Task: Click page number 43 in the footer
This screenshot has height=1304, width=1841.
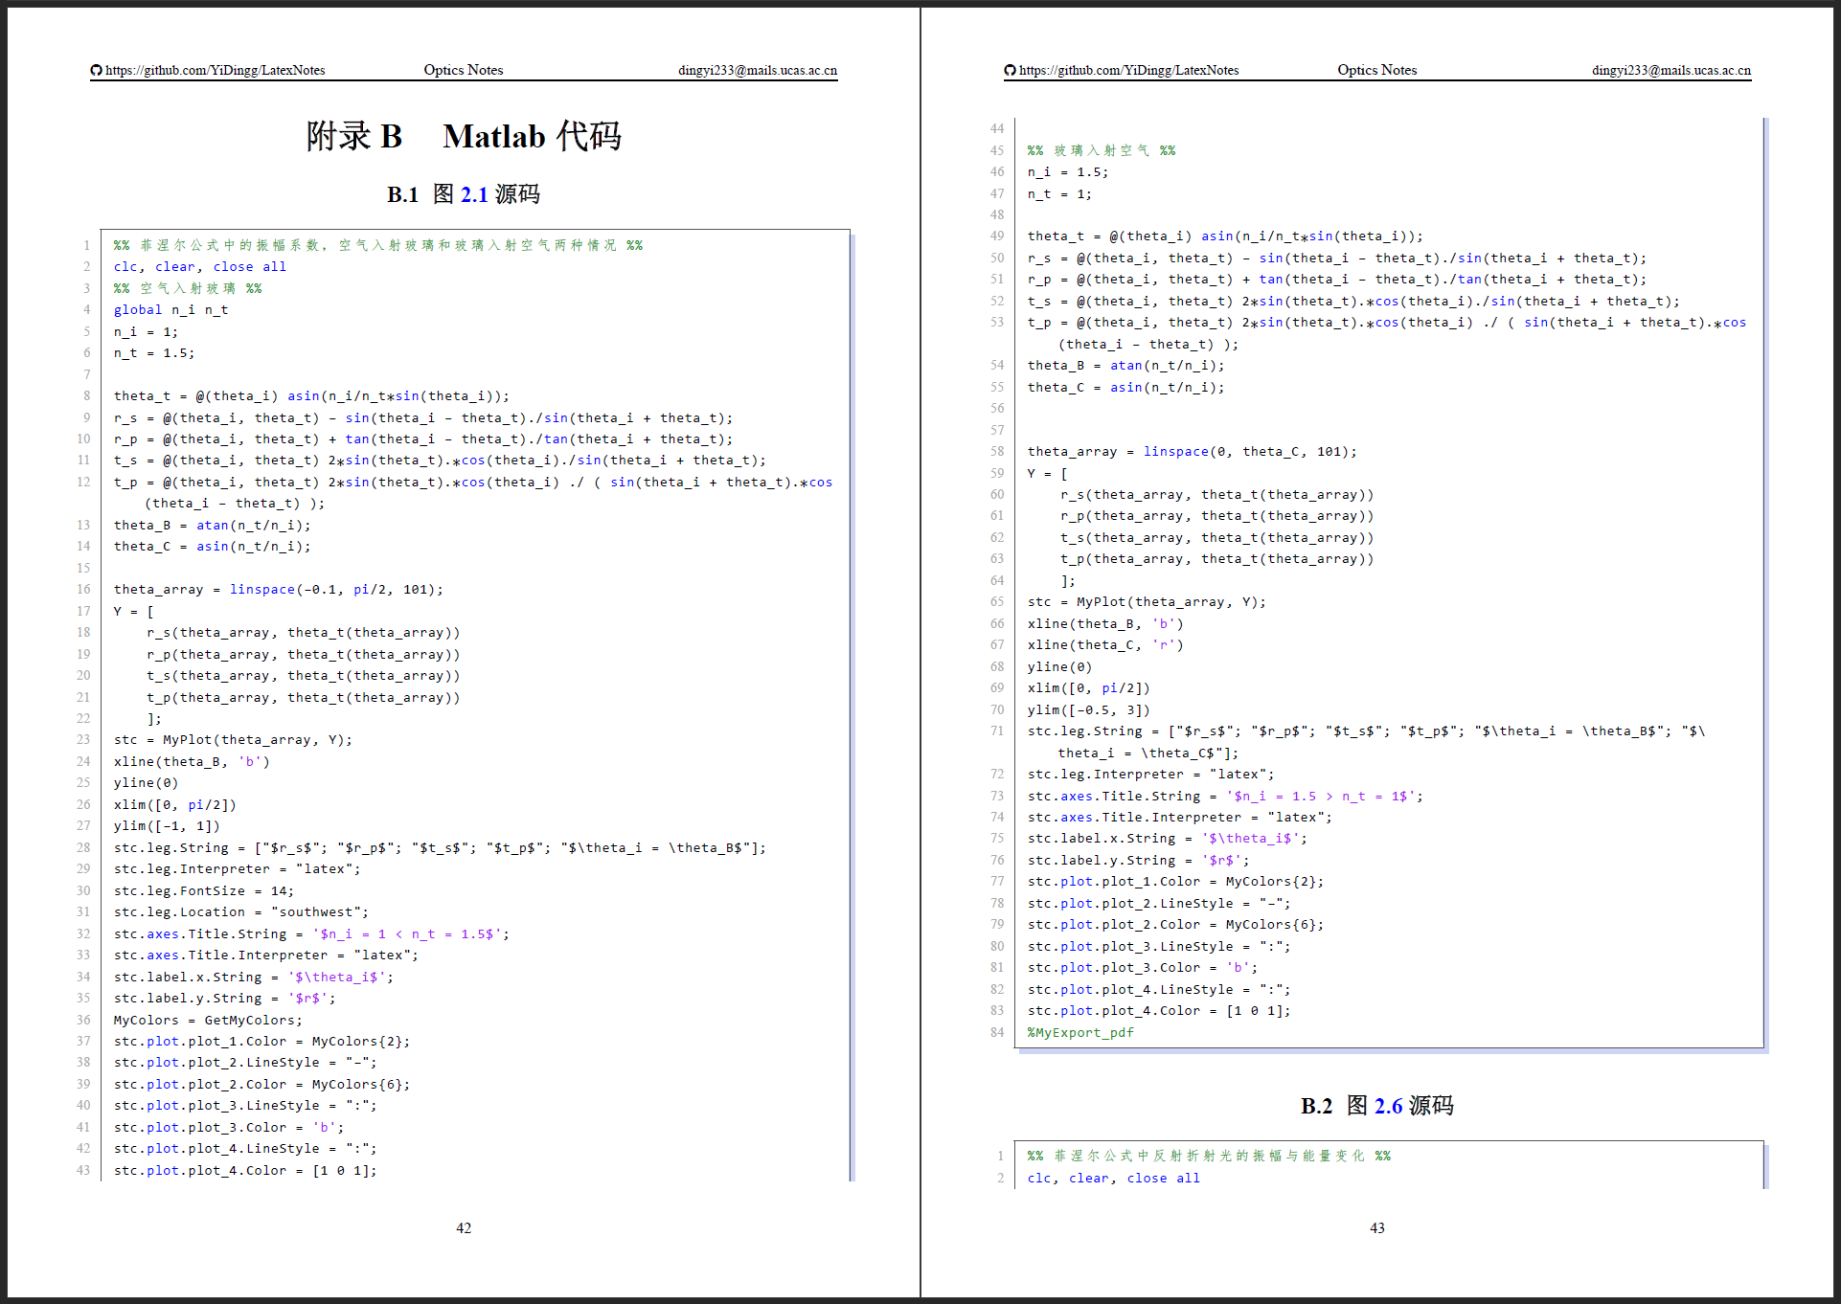Action: pos(1377,1227)
